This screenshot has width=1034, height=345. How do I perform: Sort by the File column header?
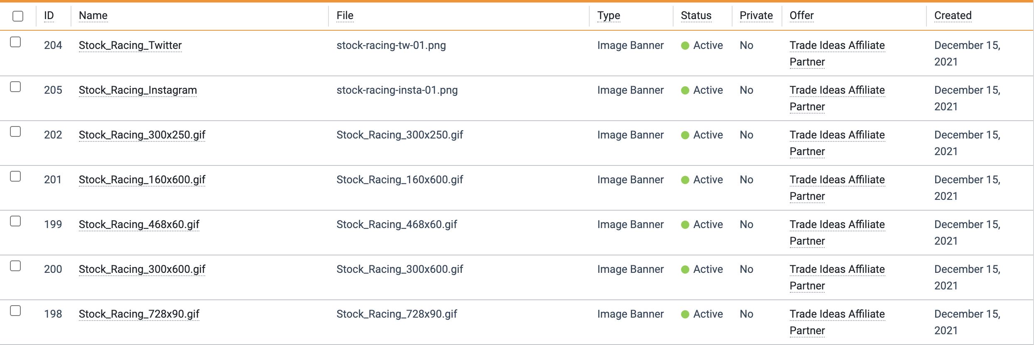(345, 16)
